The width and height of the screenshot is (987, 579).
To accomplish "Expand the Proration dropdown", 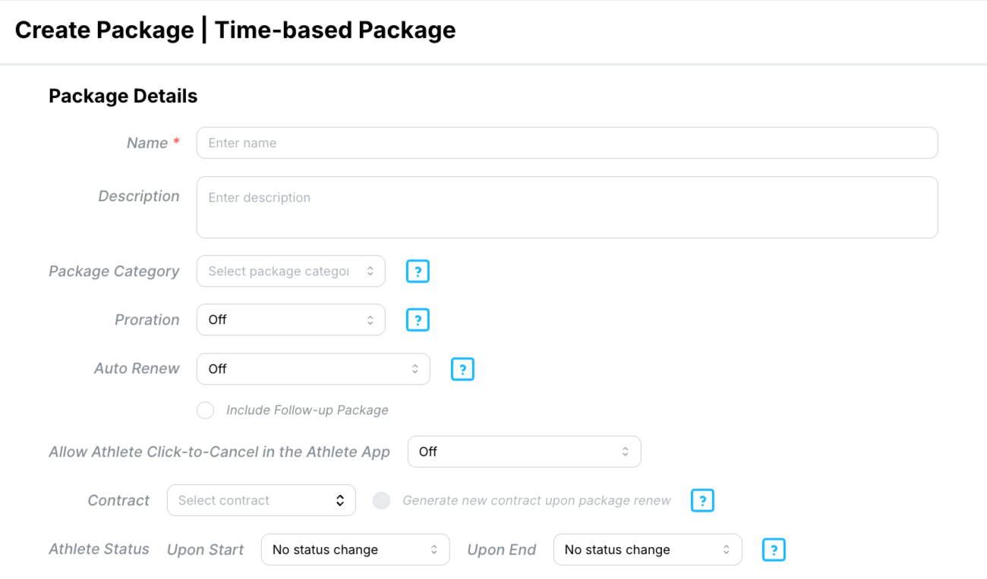I will 291,319.
